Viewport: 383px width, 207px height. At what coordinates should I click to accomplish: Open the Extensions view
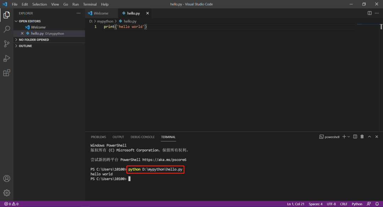pyautogui.click(x=7, y=73)
